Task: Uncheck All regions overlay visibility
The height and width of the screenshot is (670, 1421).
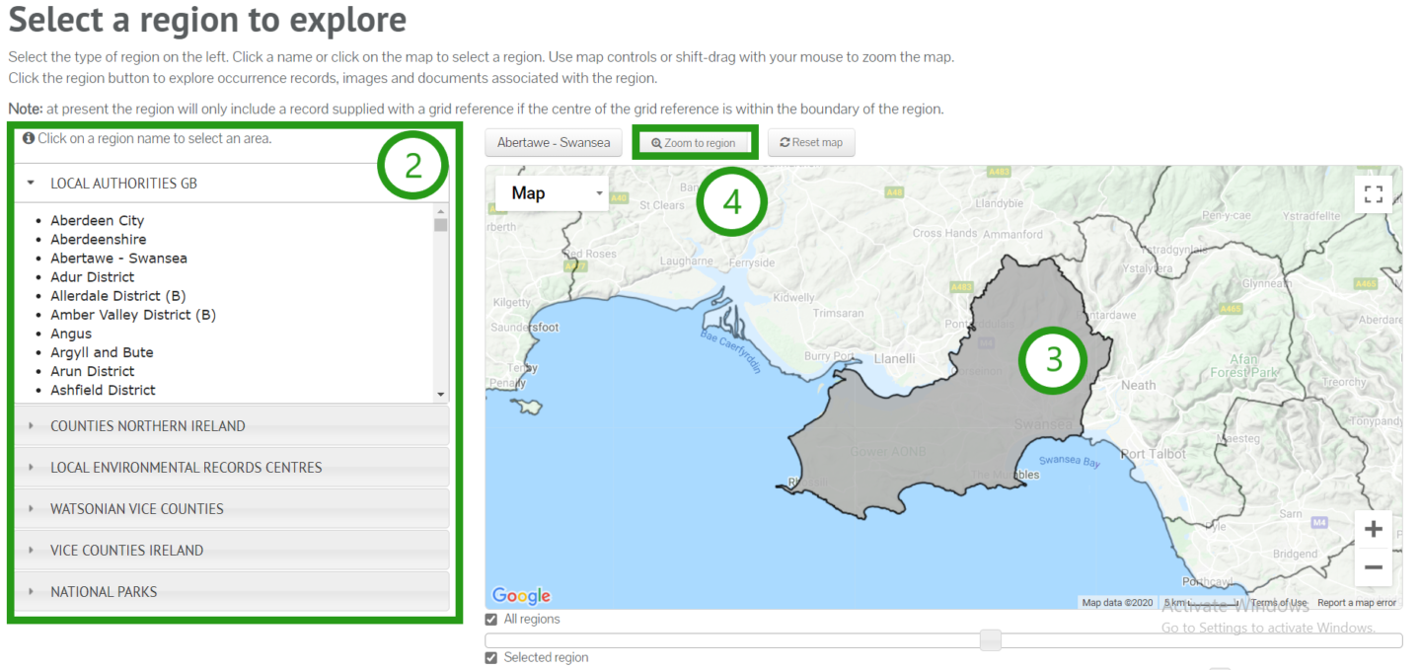Action: pos(490,619)
